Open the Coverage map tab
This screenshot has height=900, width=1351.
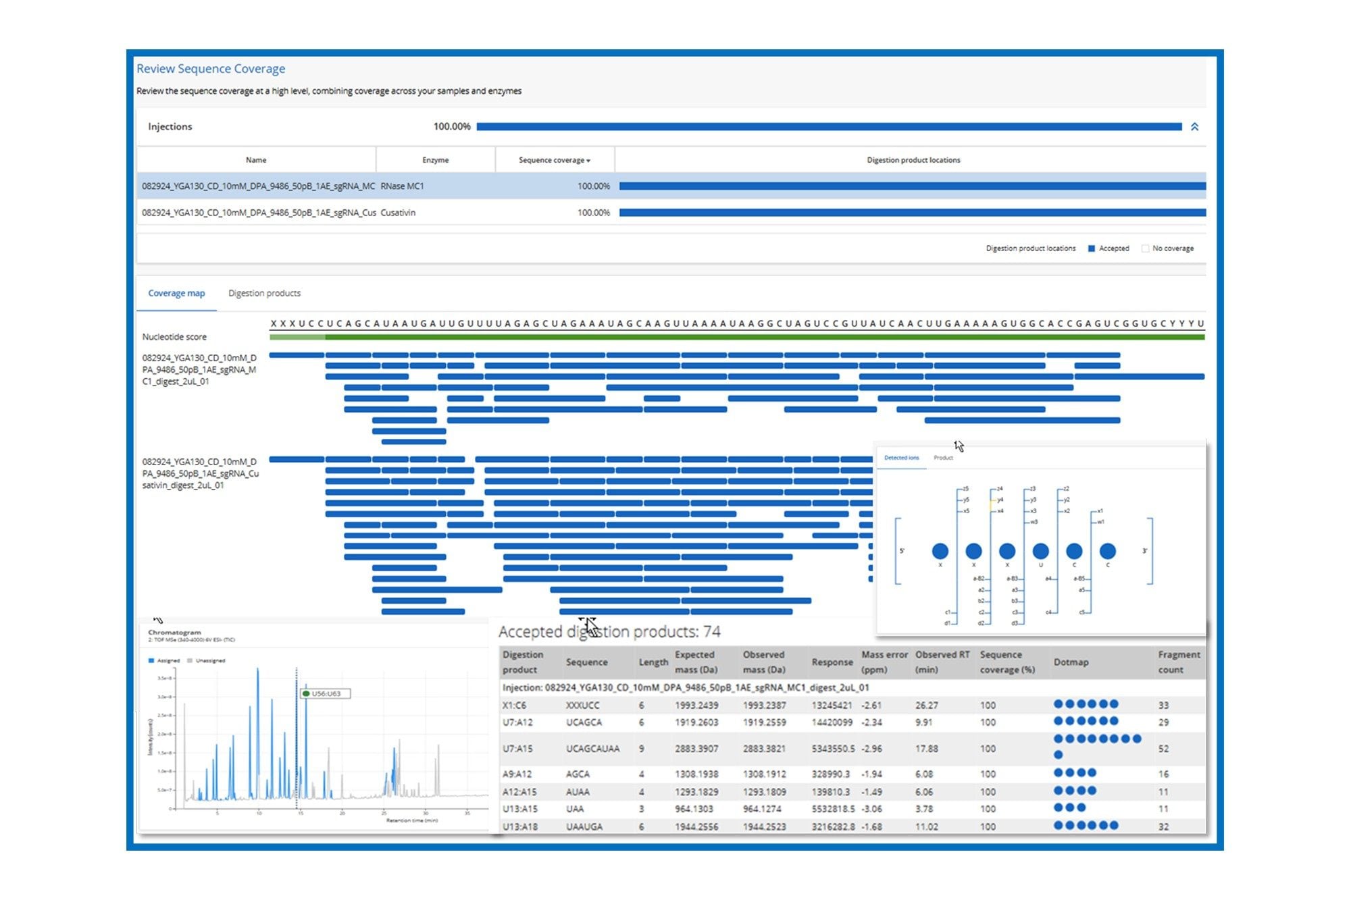tap(176, 293)
